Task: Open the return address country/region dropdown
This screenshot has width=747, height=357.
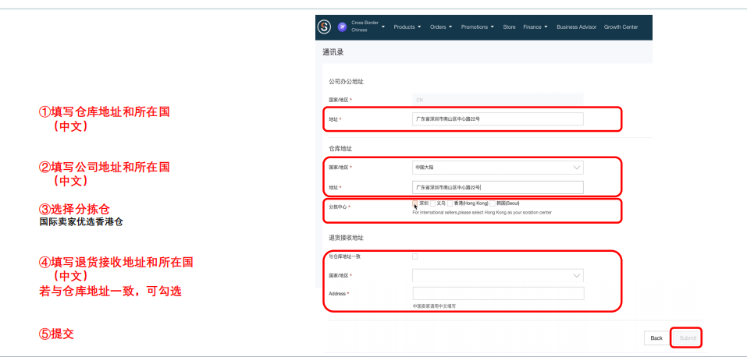Action: pyautogui.click(x=497, y=275)
